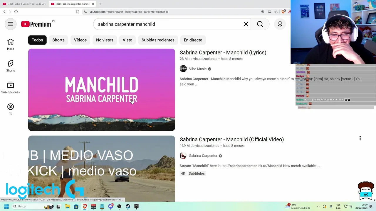376x211 pixels.
Task: Open the weather widget on the taskbar
Action: pyautogui.click(x=298, y=206)
